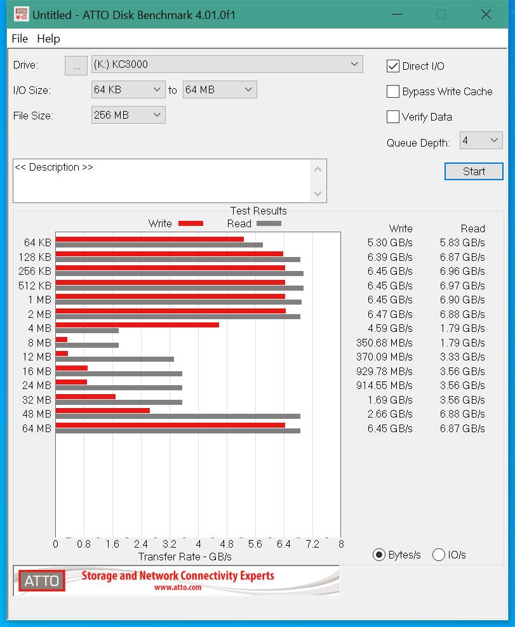Viewport: 515px width, 627px height.
Task: Click the 5.83 GB/s read value
Action: pos(462,242)
